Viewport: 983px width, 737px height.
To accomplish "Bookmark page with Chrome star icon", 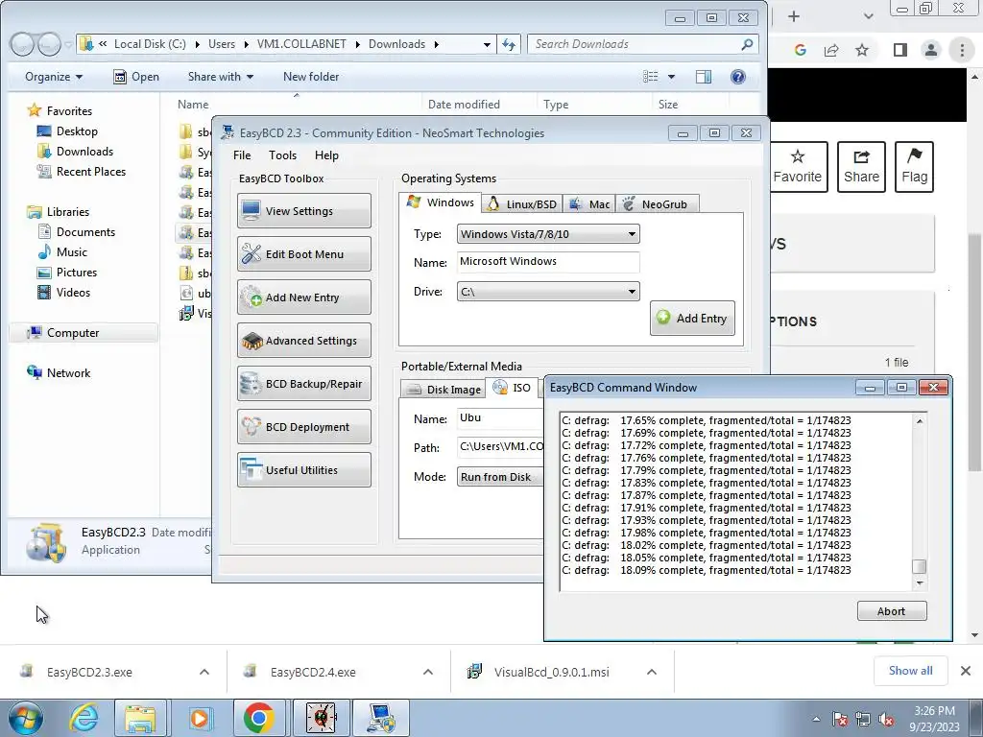I will tap(862, 50).
